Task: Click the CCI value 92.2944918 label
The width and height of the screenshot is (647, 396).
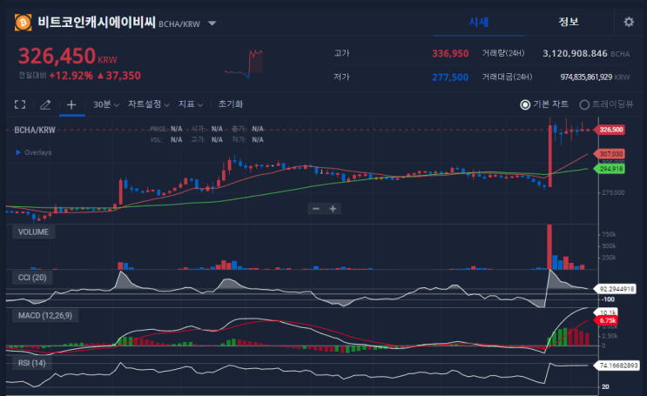Action: coord(617,289)
